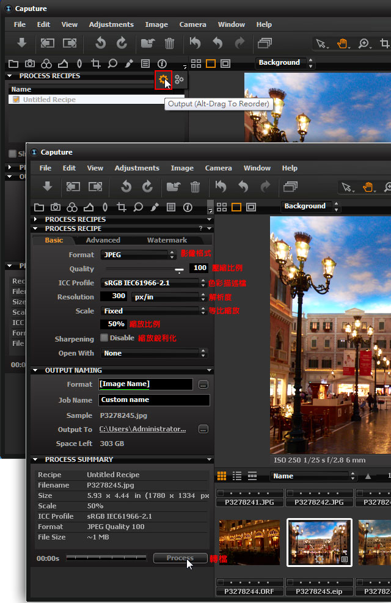The height and width of the screenshot is (603, 391).
Task: Toggle the Disable Sharpening checkbox
Action: (x=104, y=338)
